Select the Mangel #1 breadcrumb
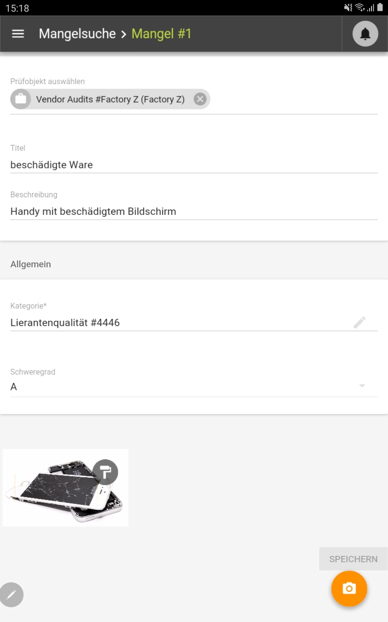Viewport: 388px width, 622px height. (162, 34)
